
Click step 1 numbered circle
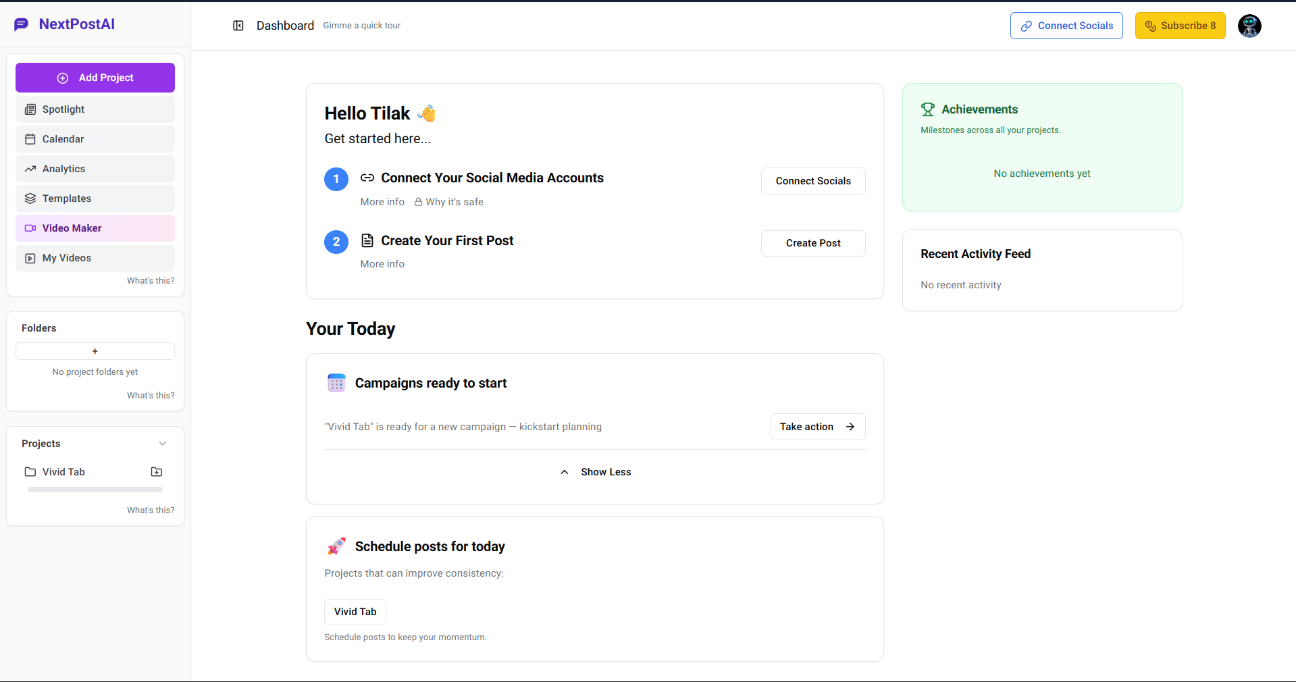point(336,179)
